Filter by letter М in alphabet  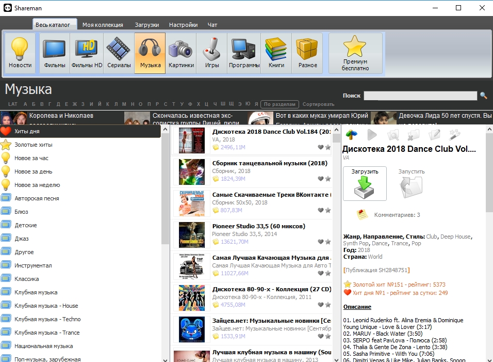(124, 104)
